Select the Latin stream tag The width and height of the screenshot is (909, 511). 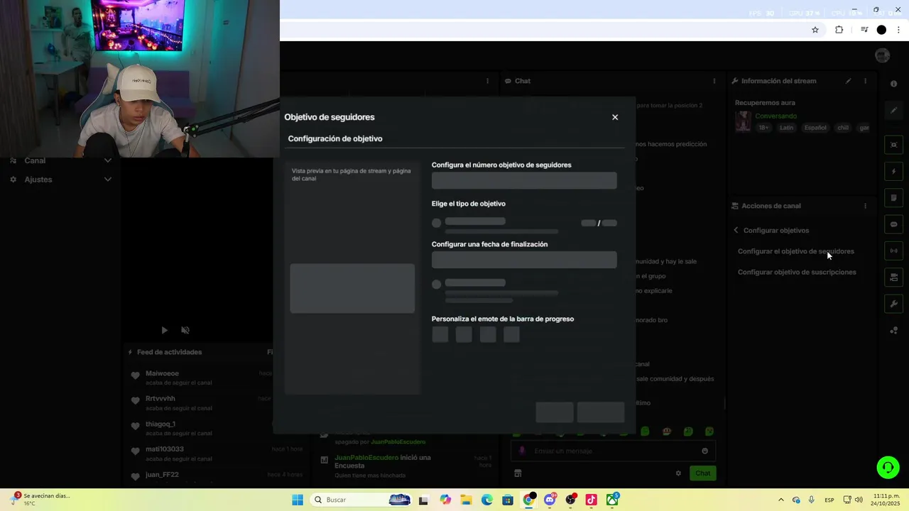tap(786, 128)
